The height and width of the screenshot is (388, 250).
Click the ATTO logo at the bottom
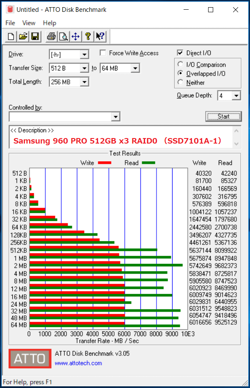pyautogui.click(x=30, y=358)
